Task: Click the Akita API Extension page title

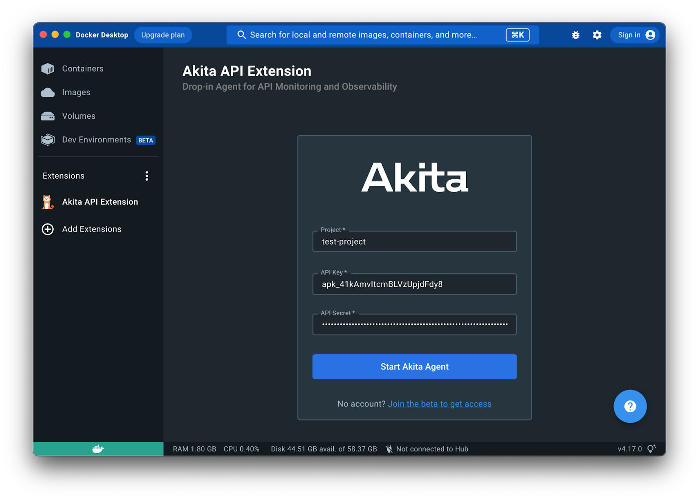Action: pos(247,71)
